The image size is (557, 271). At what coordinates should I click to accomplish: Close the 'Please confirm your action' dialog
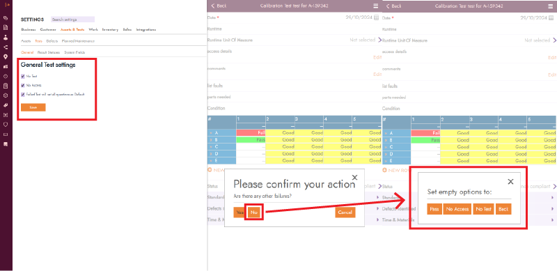click(354, 177)
